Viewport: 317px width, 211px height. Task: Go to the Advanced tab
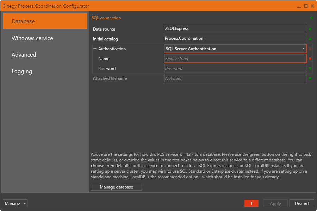(24, 55)
